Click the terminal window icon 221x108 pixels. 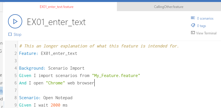(193, 33)
